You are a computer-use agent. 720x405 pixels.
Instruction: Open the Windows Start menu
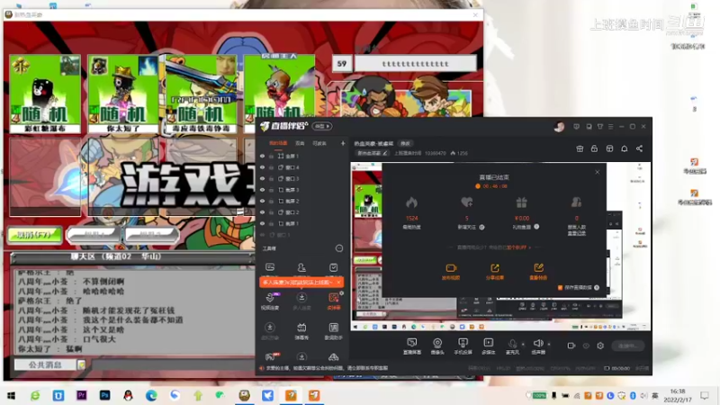(12, 395)
